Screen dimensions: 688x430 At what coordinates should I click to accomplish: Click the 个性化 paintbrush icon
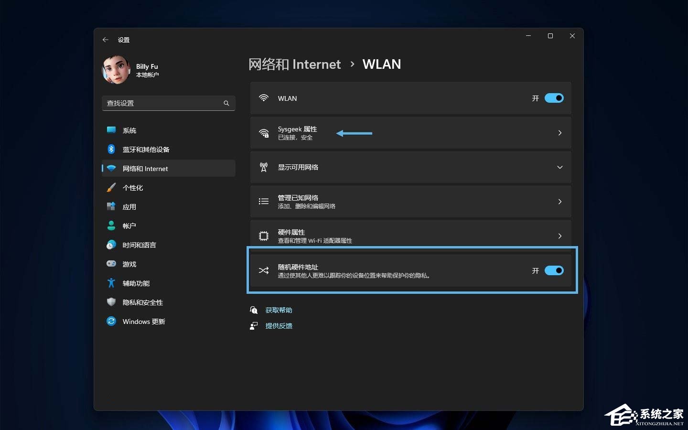coord(111,187)
